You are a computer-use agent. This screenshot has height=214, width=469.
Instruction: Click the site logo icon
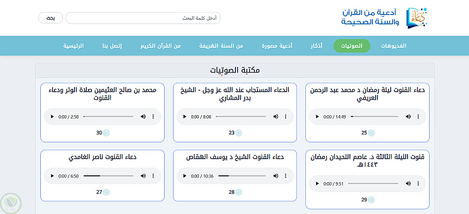pos(416,17)
